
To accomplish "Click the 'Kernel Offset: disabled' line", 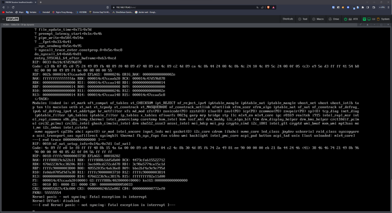I will (56, 201).
